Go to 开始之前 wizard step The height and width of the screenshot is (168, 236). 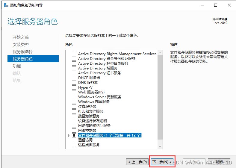pos(21,37)
